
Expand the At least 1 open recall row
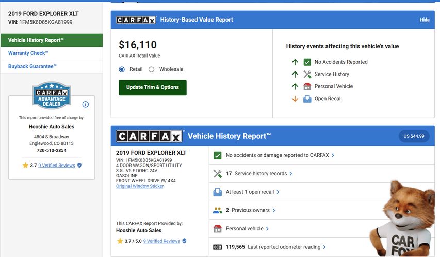(x=252, y=192)
